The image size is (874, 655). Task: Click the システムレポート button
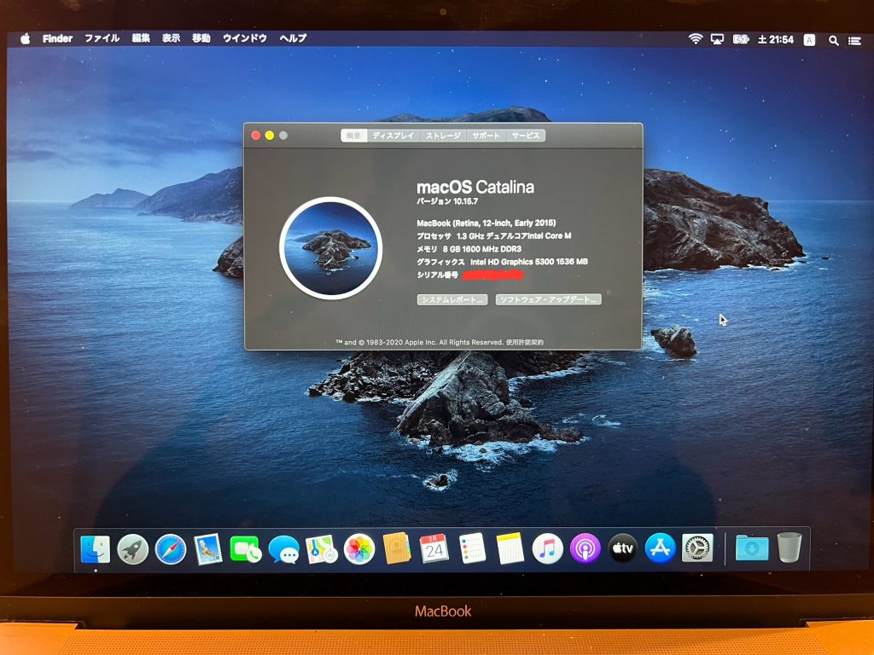[452, 300]
